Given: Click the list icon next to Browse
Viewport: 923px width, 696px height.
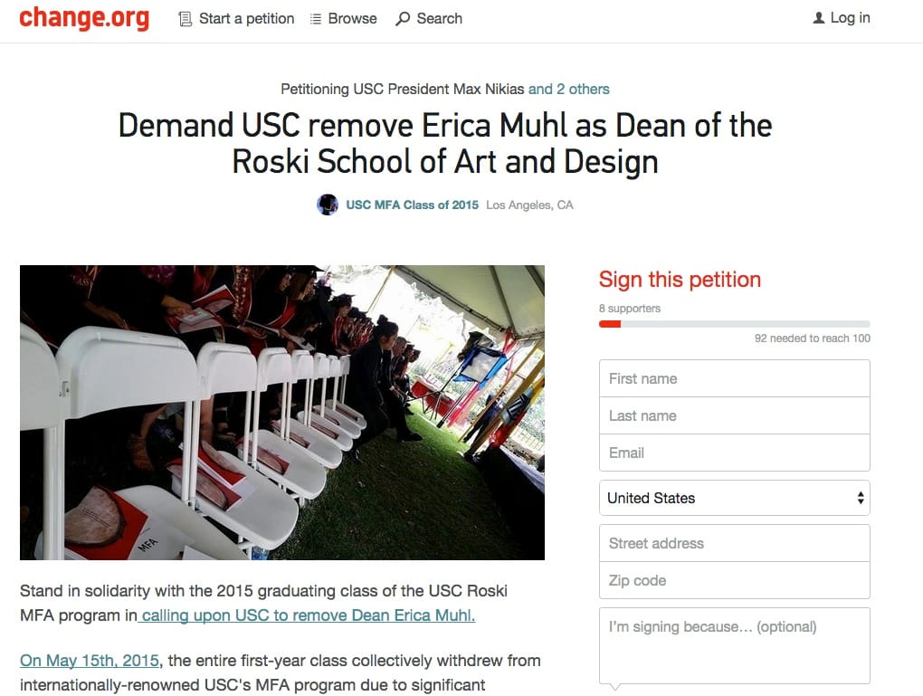Looking at the screenshot, I should [x=316, y=18].
